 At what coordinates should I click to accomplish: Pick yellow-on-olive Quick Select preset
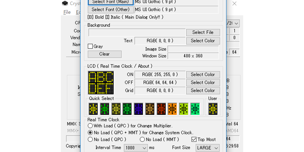(x=116, y=109)
